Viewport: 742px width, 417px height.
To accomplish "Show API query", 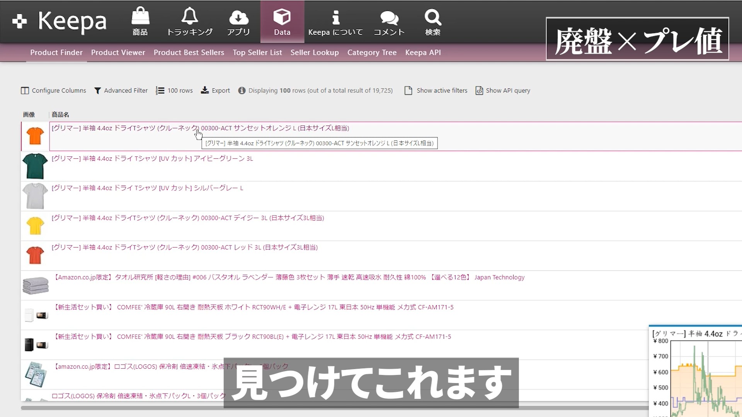I will click(x=503, y=90).
